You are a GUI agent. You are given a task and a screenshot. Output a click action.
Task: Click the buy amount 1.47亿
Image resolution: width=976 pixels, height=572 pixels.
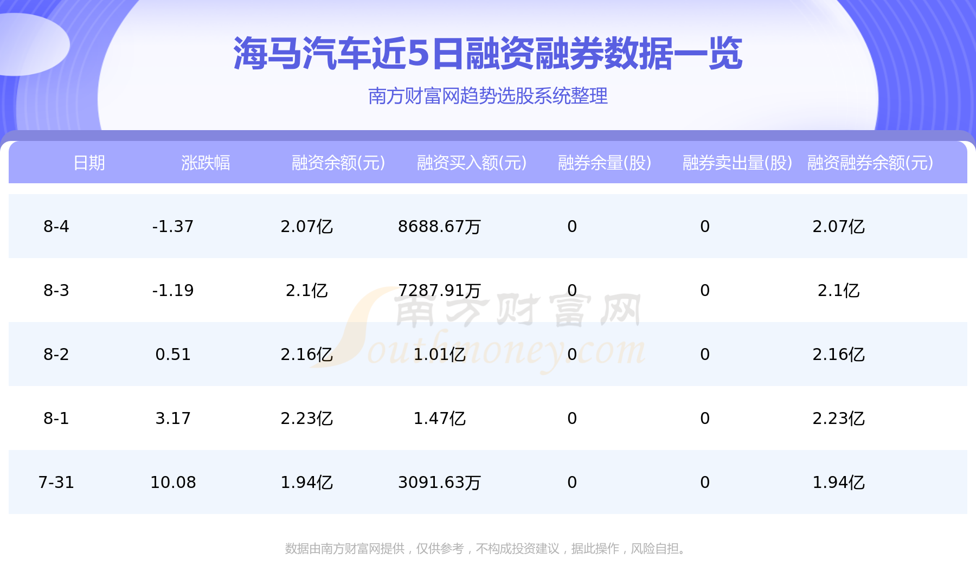439,418
